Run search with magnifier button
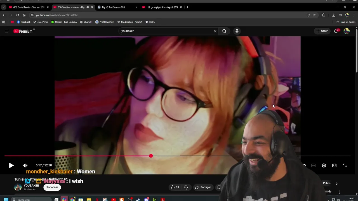 pyautogui.click(x=224, y=31)
